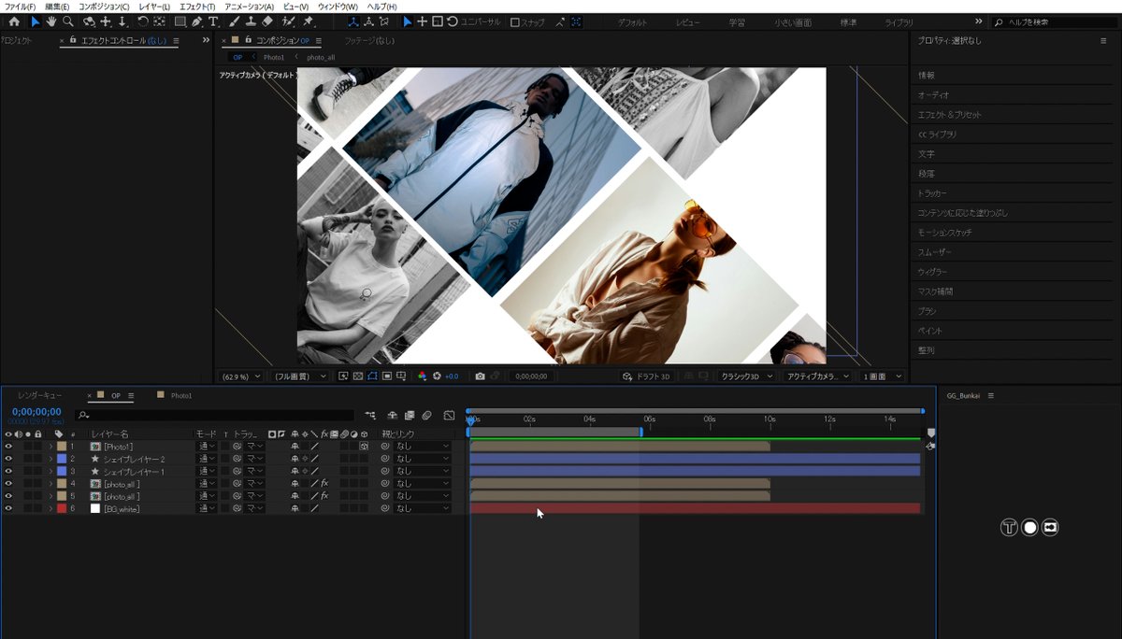Select the Roto Brush tool

(x=288, y=21)
